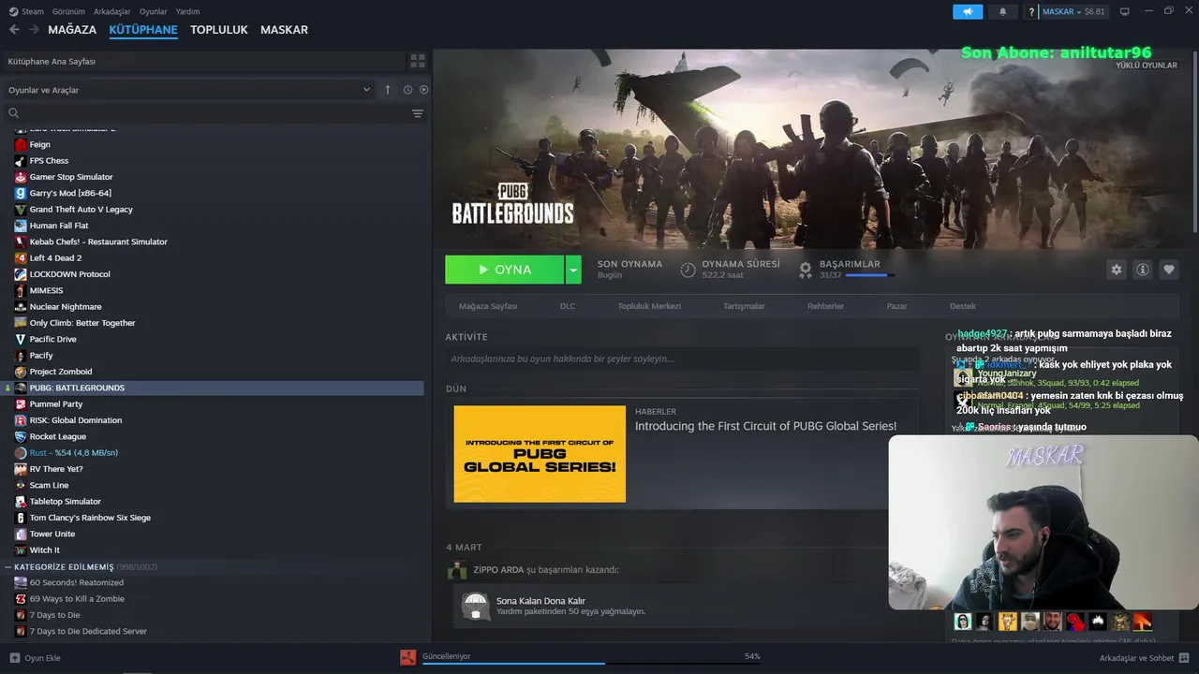
Task: Show PUBG game info icon
Action: point(1143,270)
